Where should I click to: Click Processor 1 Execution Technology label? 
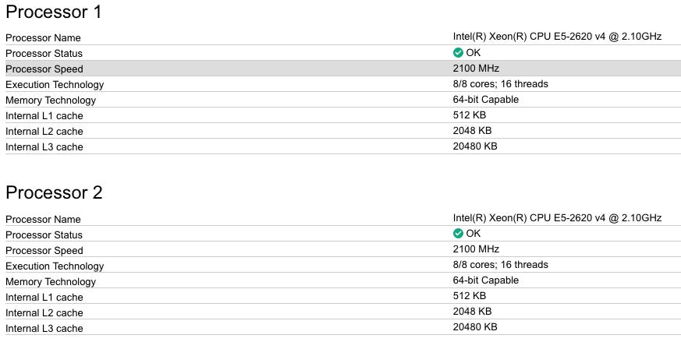point(55,84)
